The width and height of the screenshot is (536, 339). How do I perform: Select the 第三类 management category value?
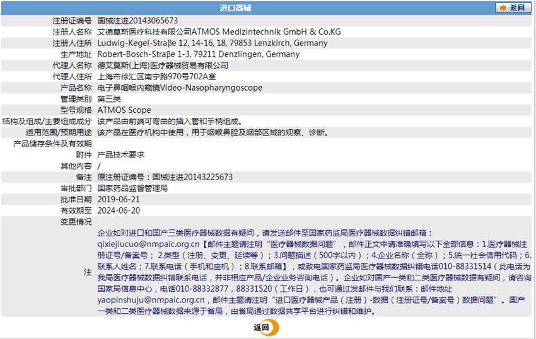(x=109, y=99)
